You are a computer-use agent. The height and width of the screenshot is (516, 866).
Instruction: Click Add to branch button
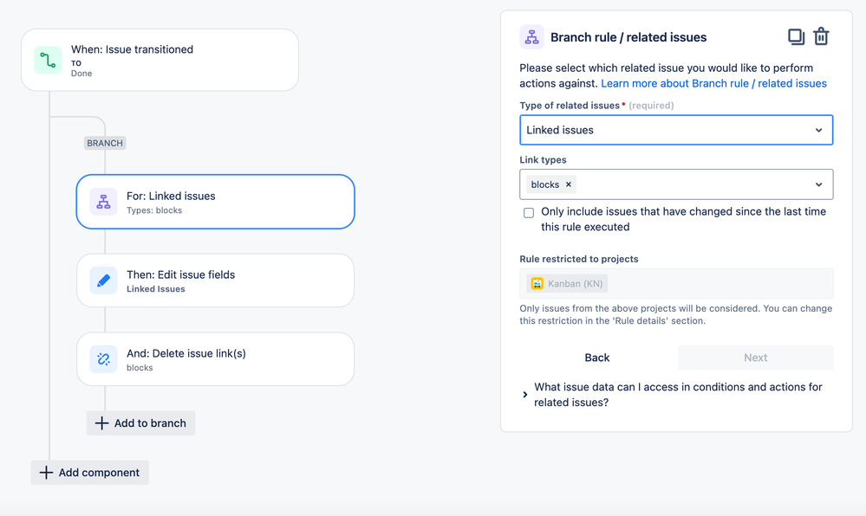[x=140, y=423]
